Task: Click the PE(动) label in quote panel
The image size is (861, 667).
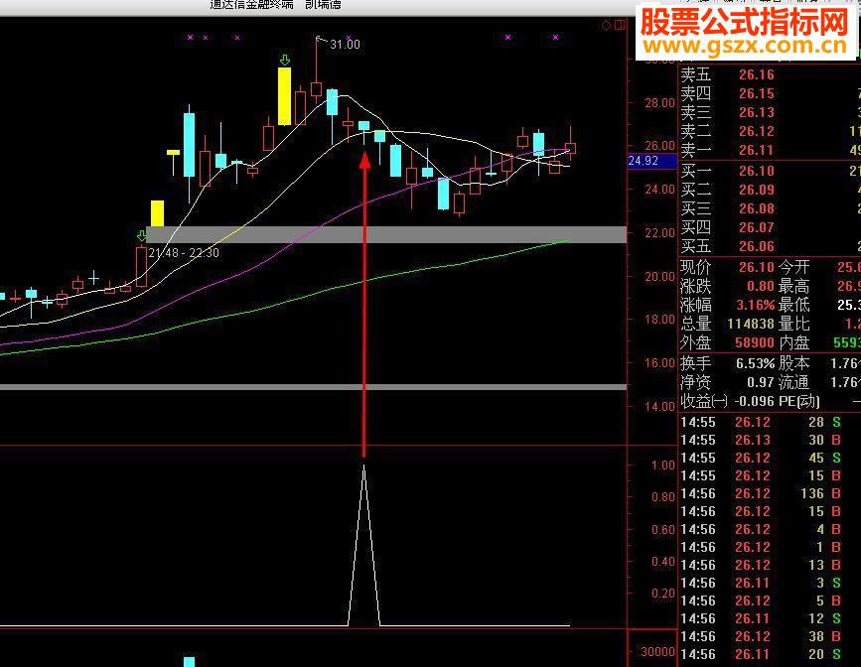Action: point(799,401)
